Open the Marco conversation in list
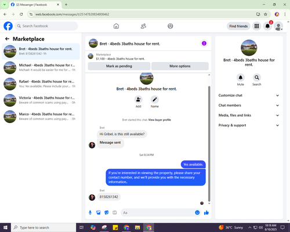 [x=41, y=117]
